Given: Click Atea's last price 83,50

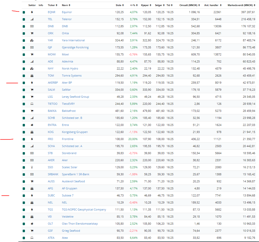Looking at the screenshot, I should (120, 238).
